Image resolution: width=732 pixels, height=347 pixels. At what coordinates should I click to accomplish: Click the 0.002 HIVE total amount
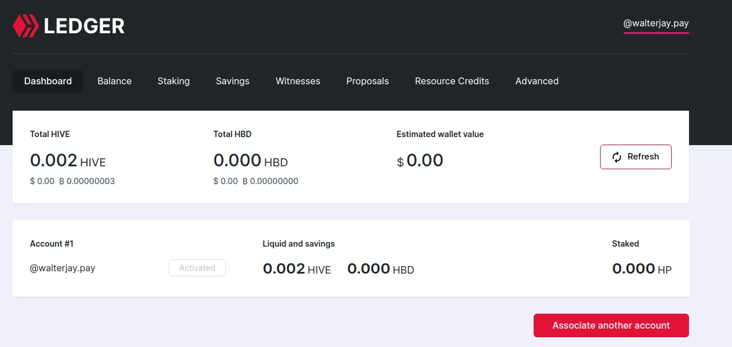click(68, 160)
